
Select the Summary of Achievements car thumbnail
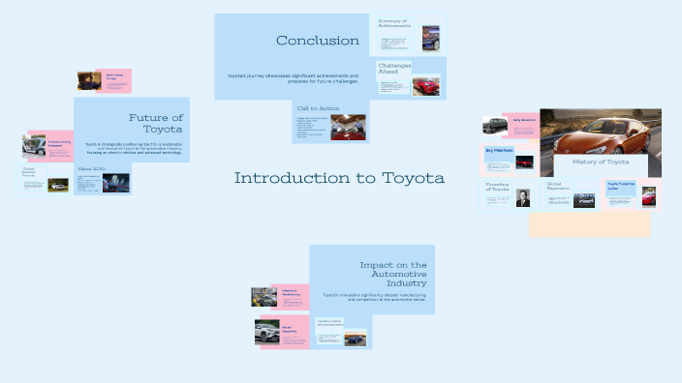coord(430,39)
